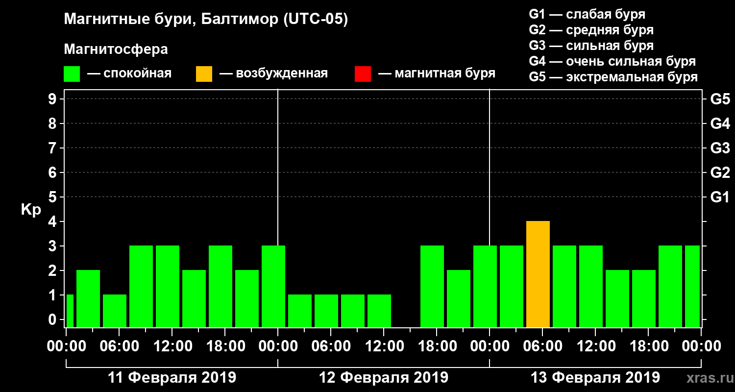Click the '— спокойная' legend label
Image resolution: width=735 pixels, height=392 pixels.
tap(129, 74)
